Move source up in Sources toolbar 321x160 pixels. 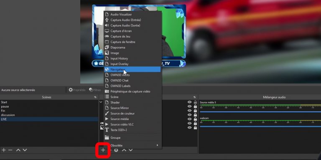[x=124, y=150]
